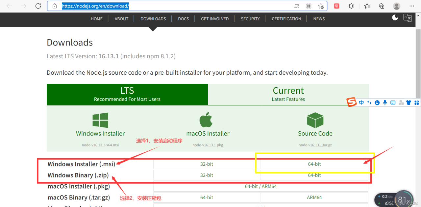Viewport: 421px width, 207px height.
Task: Select the nodejs.org URL in address bar
Action: click(x=95, y=6)
